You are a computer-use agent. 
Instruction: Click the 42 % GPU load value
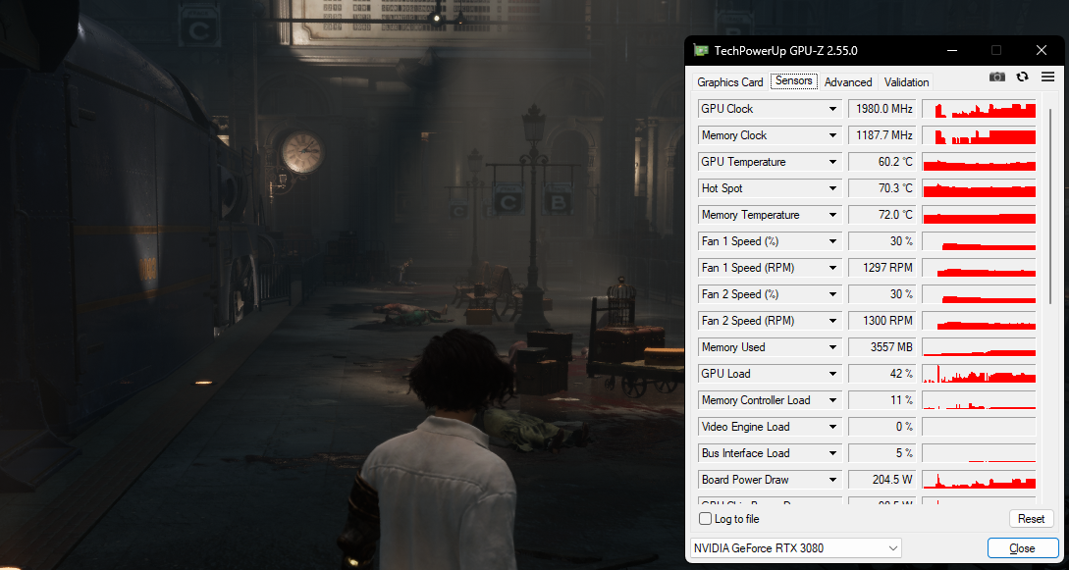point(882,374)
